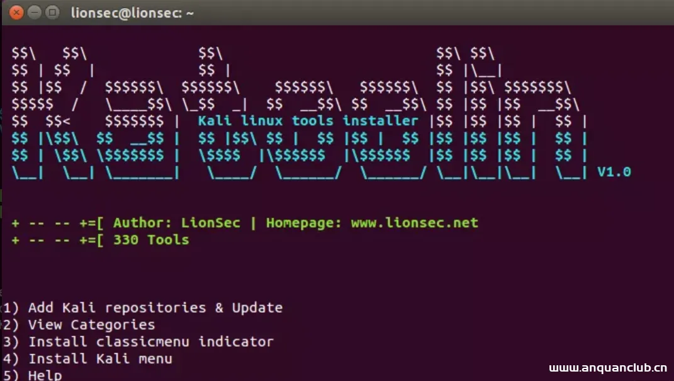Image resolution: width=674 pixels, height=381 pixels.
Task: Click the maximize button on the terminal window
Action: pos(52,12)
